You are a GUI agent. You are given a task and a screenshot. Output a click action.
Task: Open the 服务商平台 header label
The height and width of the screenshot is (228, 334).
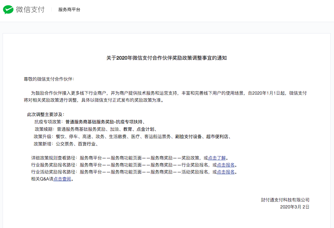click(69, 10)
